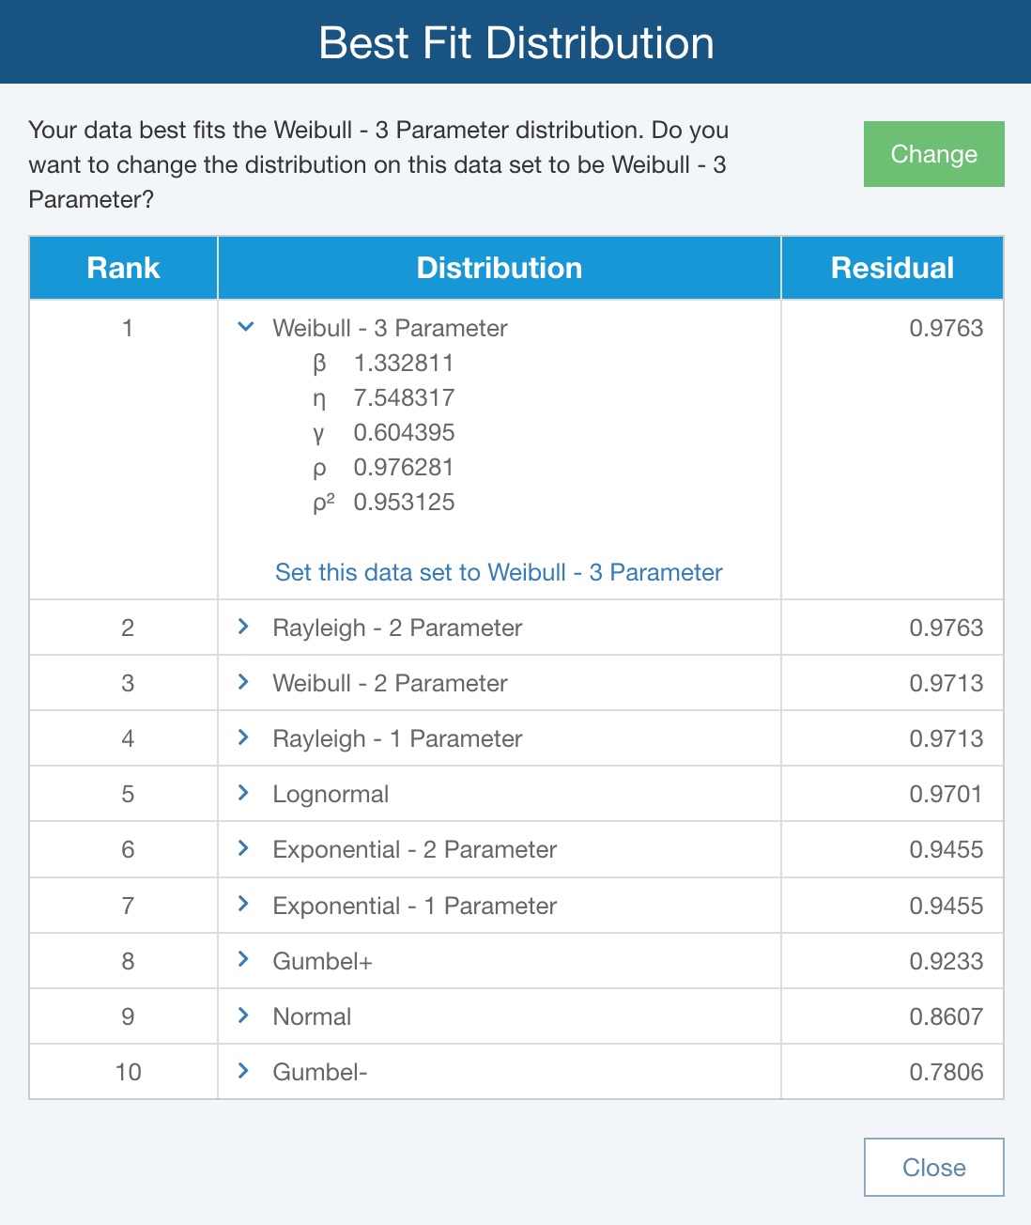This screenshot has height=1225, width=1031.
Task: Close the Best Fit Distribution dialog
Action: [x=933, y=1167]
